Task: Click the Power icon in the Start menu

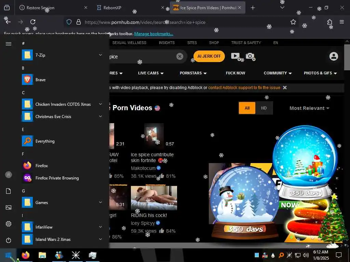Action: click(x=9, y=240)
